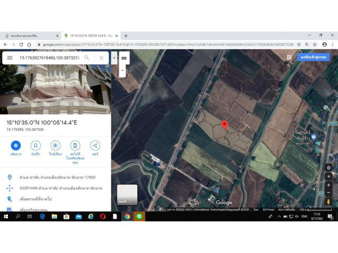Open Opera browser from taskbar
The width and height of the screenshot is (338, 253).
pyautogui.click(x=103, y=217)
